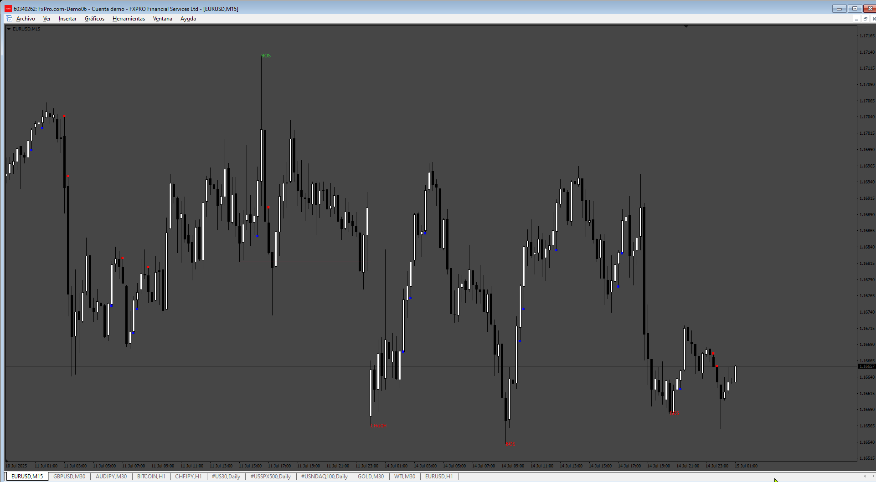Click the FxPro app icon in title bar
The image size is (876, 482).
tap(8, 9)
